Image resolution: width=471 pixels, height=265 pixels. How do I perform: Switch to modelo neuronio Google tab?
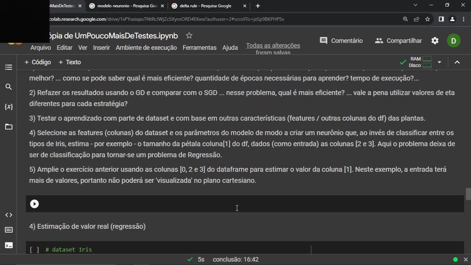click(x=126, y=6)
